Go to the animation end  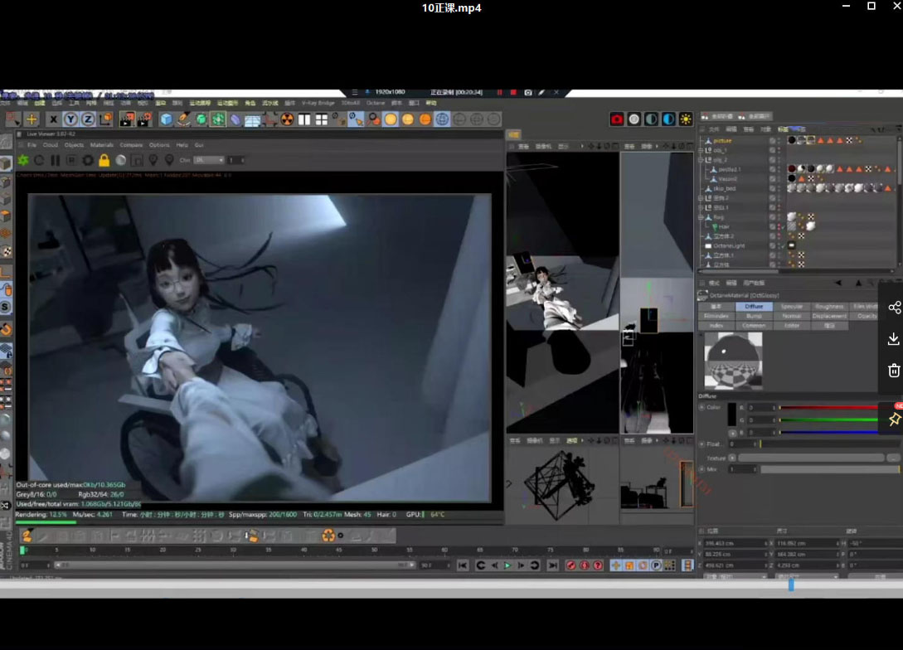(552, 565)
